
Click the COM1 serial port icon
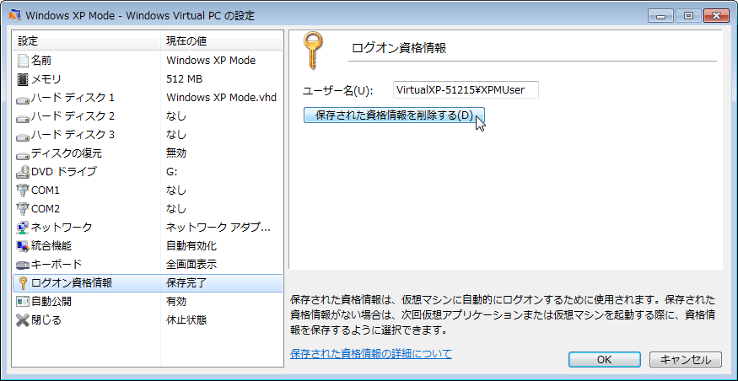click(x=23, y=190)
